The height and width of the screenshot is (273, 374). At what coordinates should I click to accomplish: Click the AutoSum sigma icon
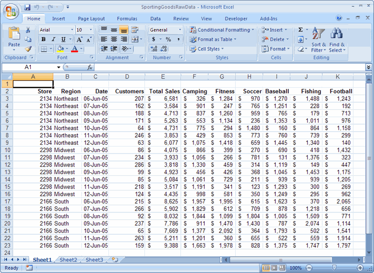coord(301,30)
